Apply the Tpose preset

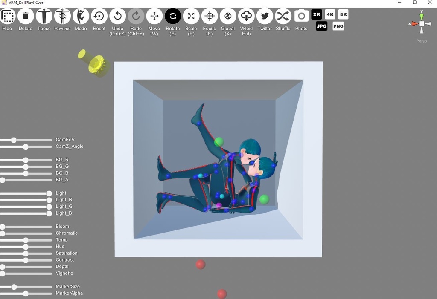(x=44, y=16)
